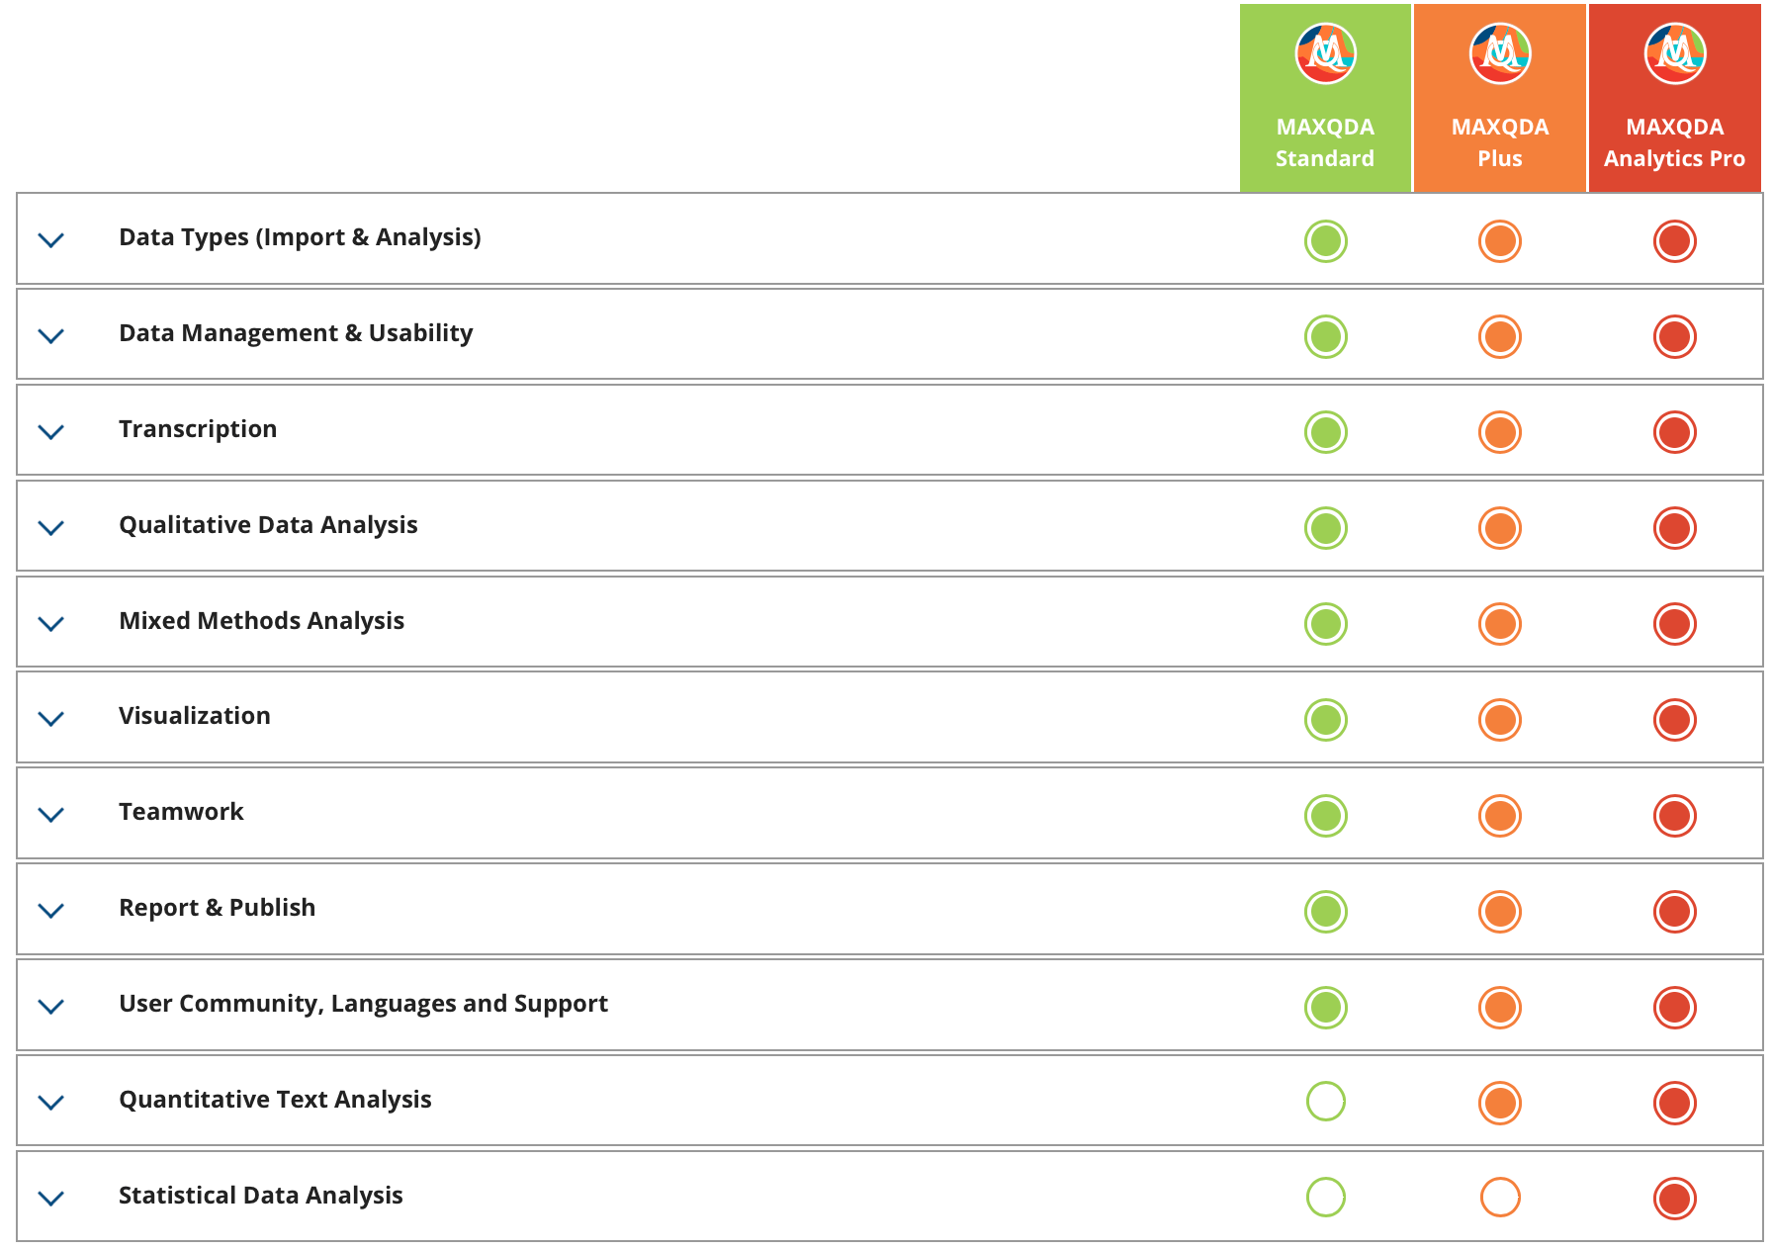Click empty Plus circle for Statistical Data Analysis

pyautogui.click(x=1500, y=1198)
